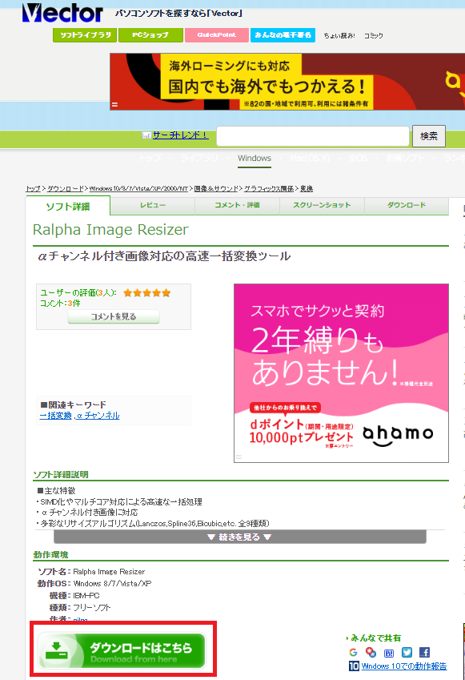Image resolution: width=465 pixels, height=680 pixels.
Task: Expand 続きを見る description bar
Action: tap(239, 537)
